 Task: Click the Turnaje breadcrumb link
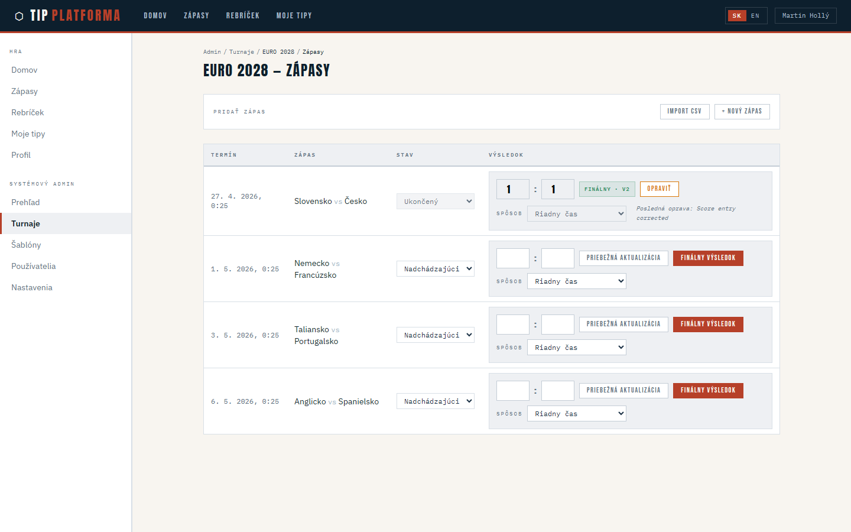coord(241,52)
